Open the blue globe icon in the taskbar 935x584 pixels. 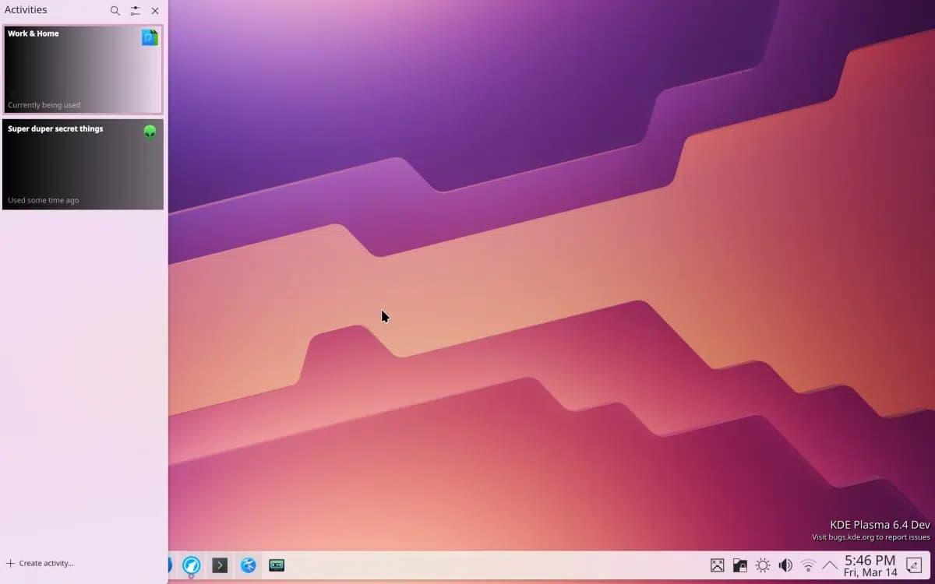point(249,565)
